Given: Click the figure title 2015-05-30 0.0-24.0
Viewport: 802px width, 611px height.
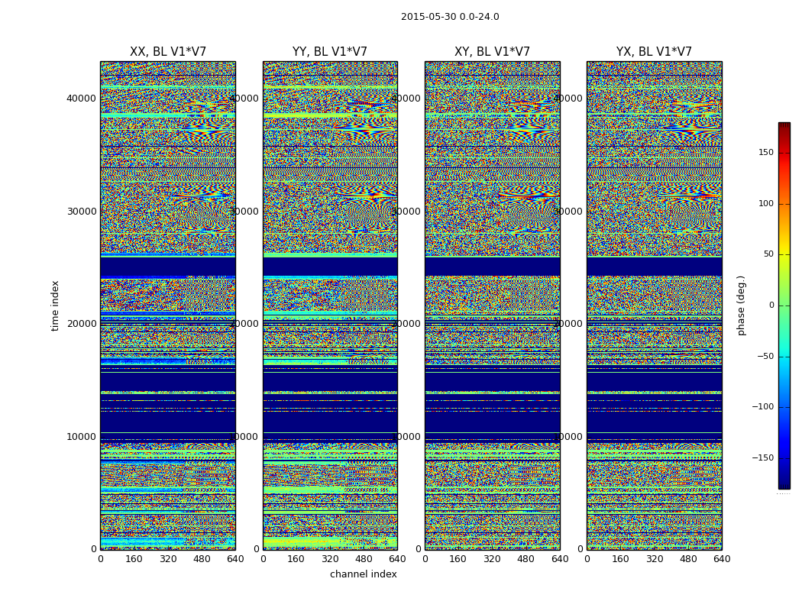Looking at the screenshot, I should 450,17.
